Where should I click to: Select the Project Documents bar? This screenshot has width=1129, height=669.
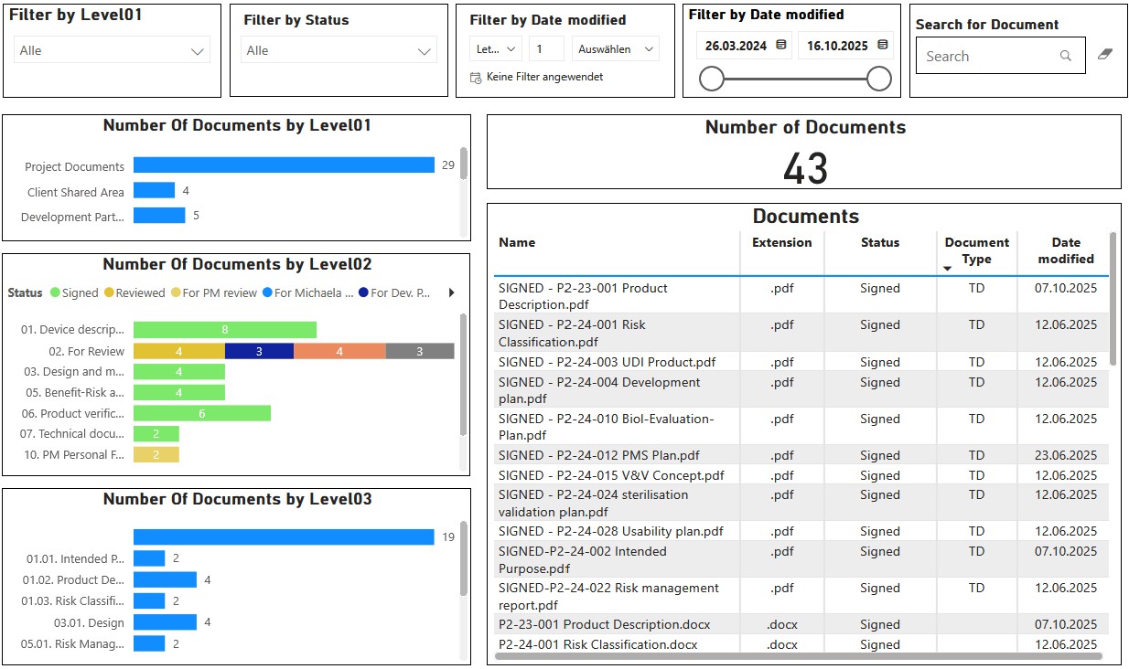point(284,165)
